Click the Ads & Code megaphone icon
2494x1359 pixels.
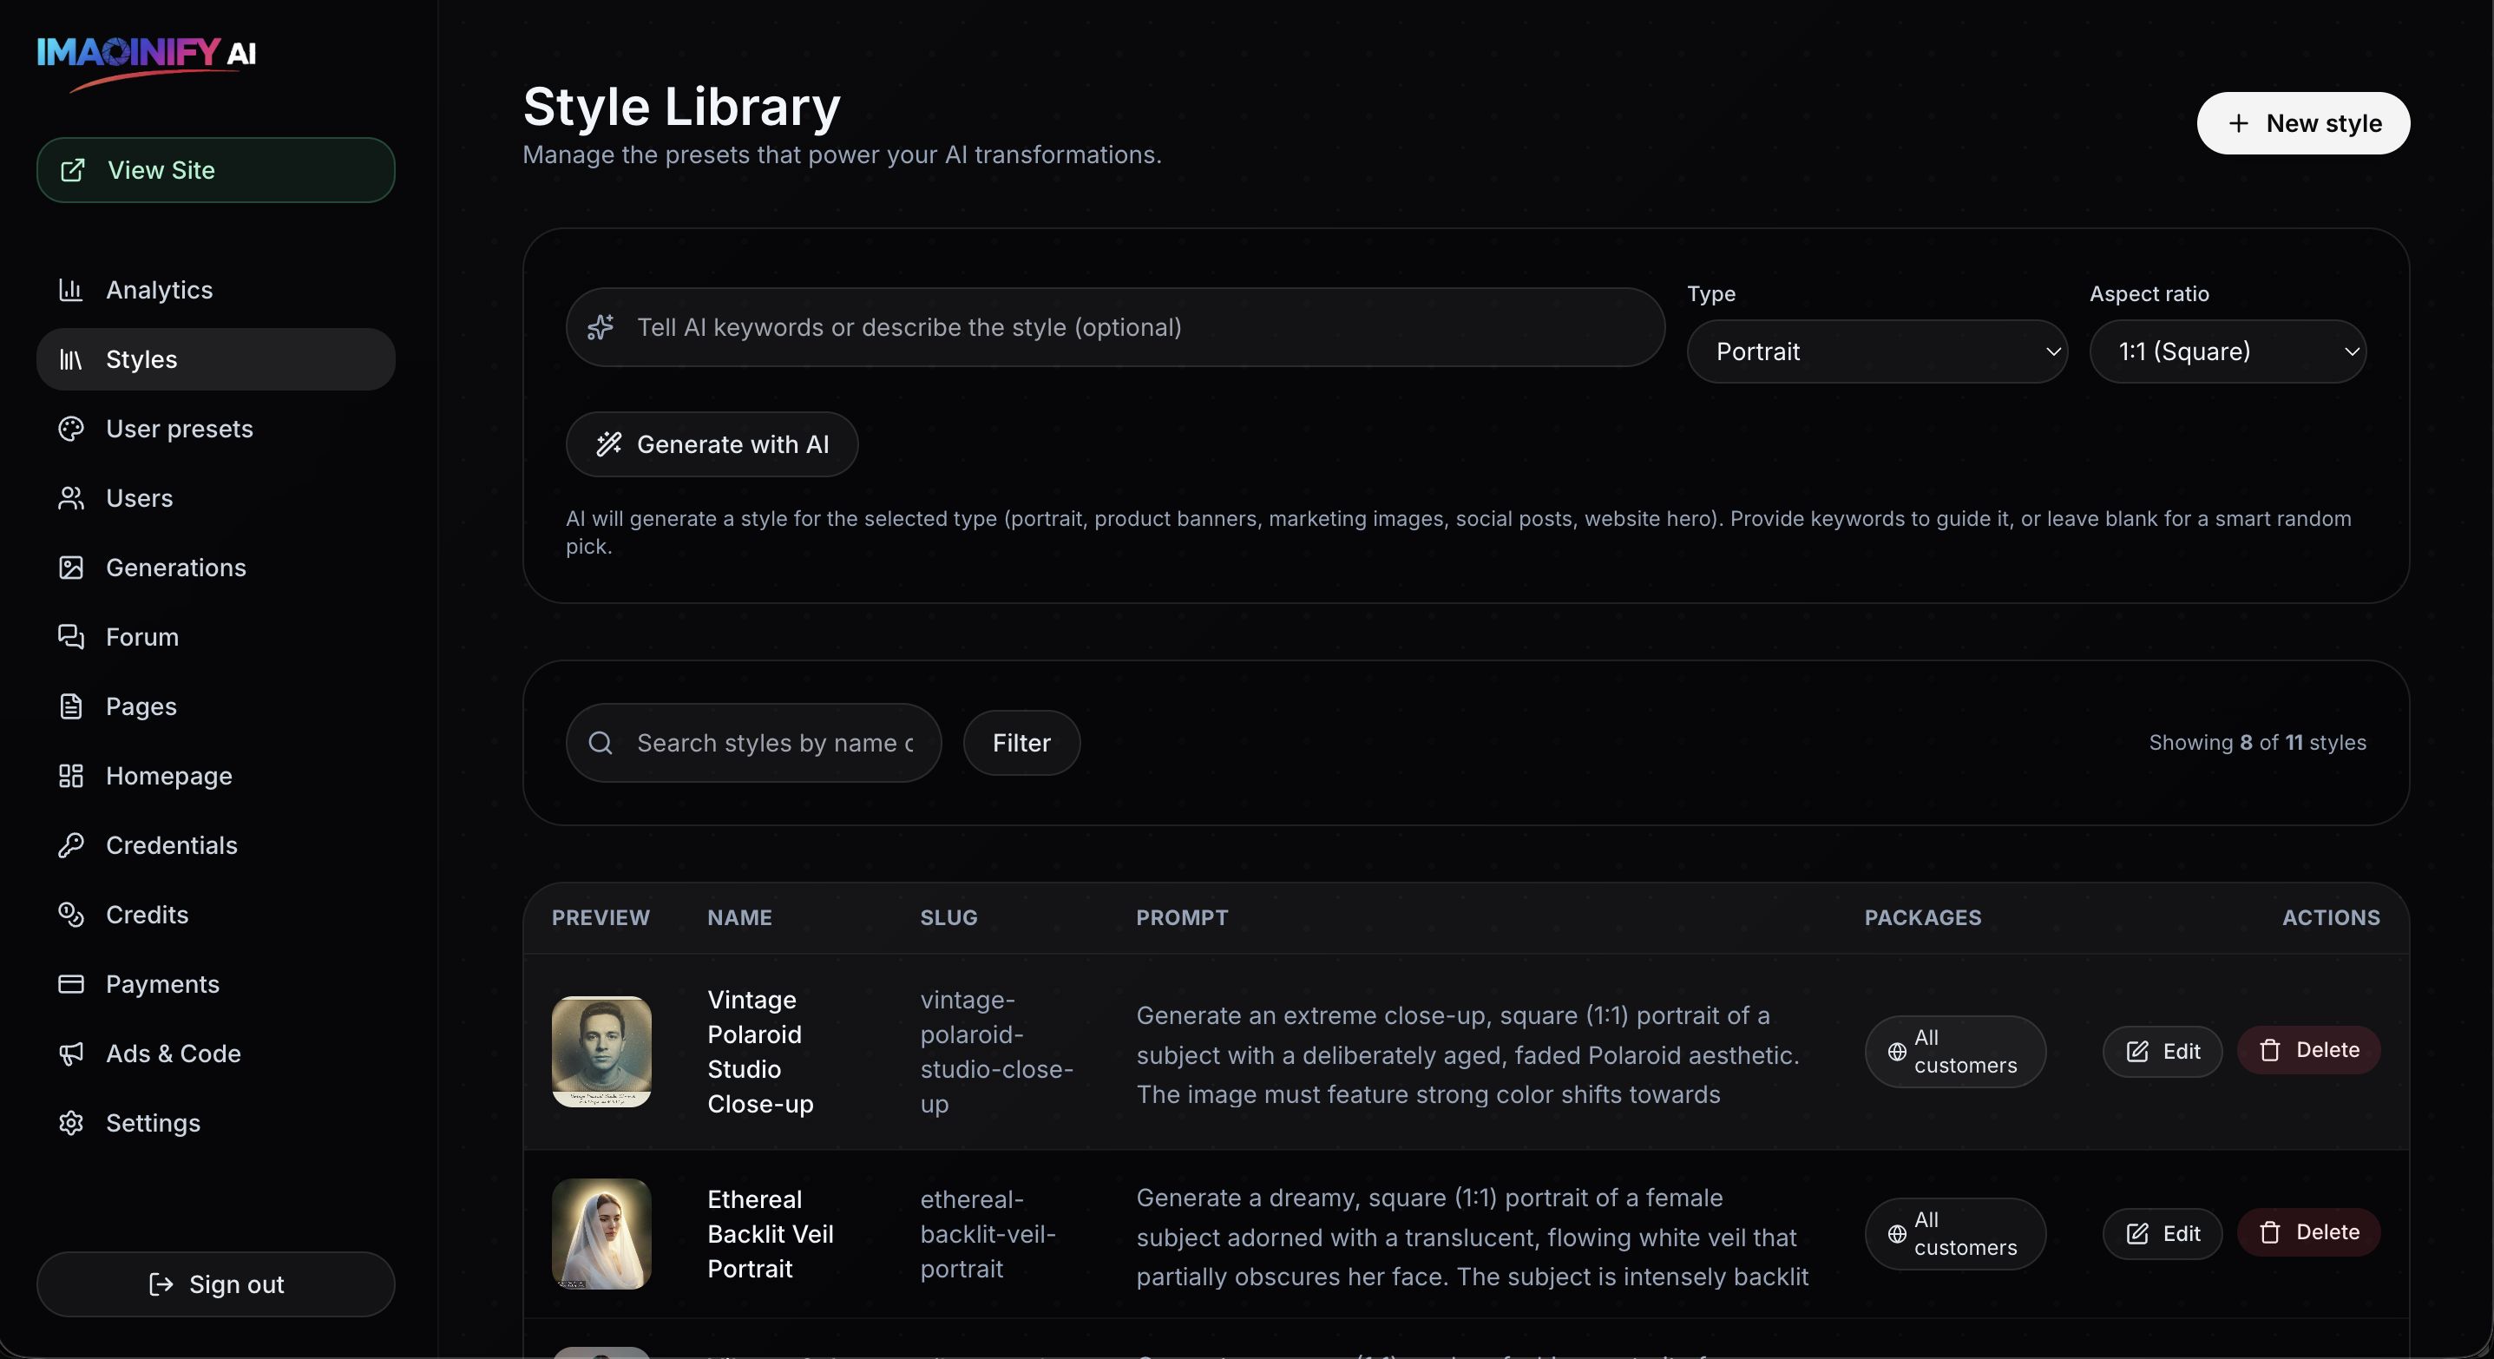pos(70,1054)
